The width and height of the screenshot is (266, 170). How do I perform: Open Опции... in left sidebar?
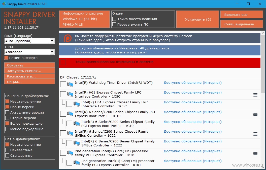tap(29, 82)
